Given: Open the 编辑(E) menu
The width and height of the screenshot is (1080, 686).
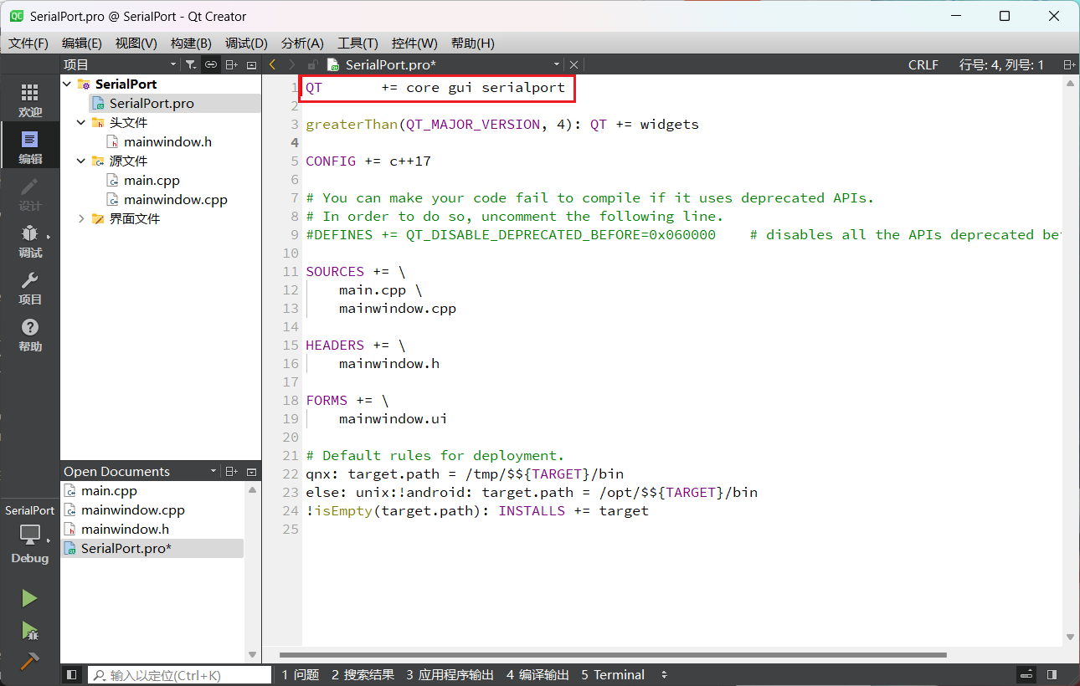Looking at the screenshot, I should [82, 44].
